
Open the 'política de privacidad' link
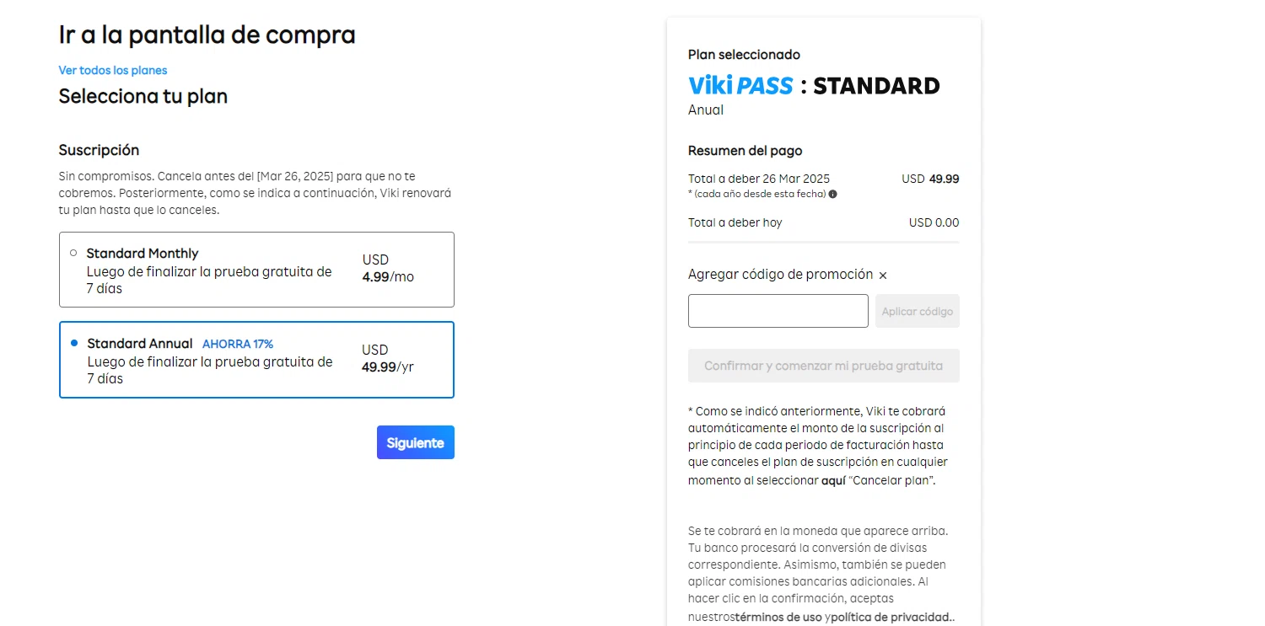tap(891, 617)
